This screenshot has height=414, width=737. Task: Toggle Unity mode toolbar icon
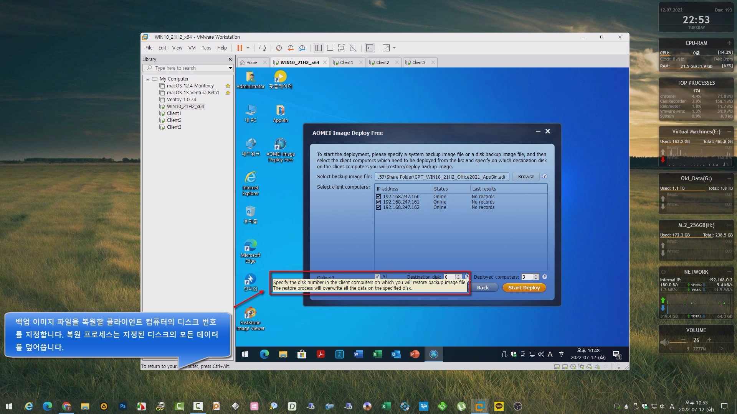[353, 48]
